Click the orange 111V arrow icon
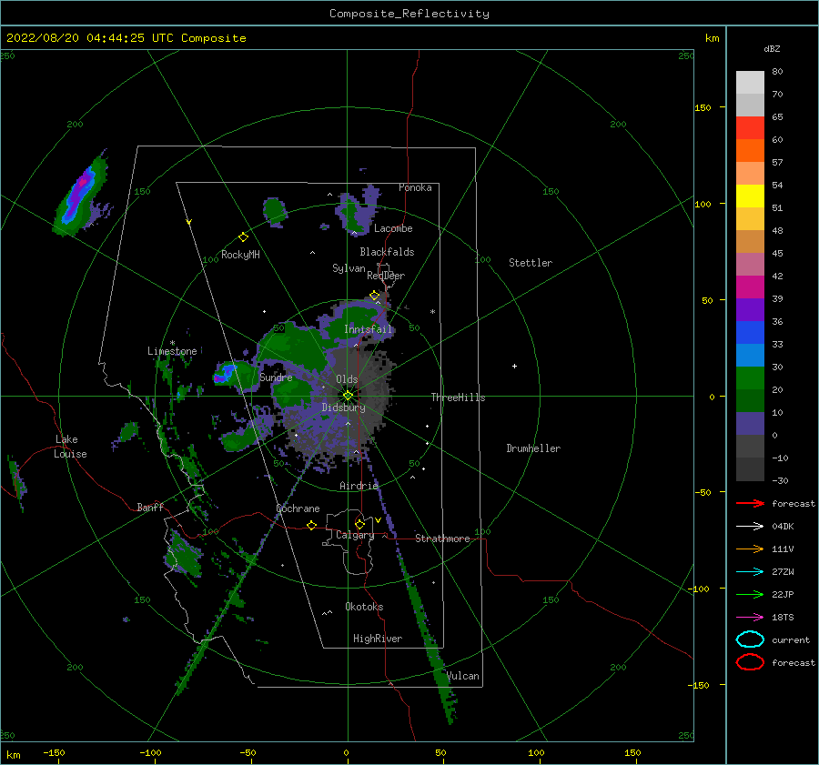The height and width of the screenshot is (765, 819). 750,549
